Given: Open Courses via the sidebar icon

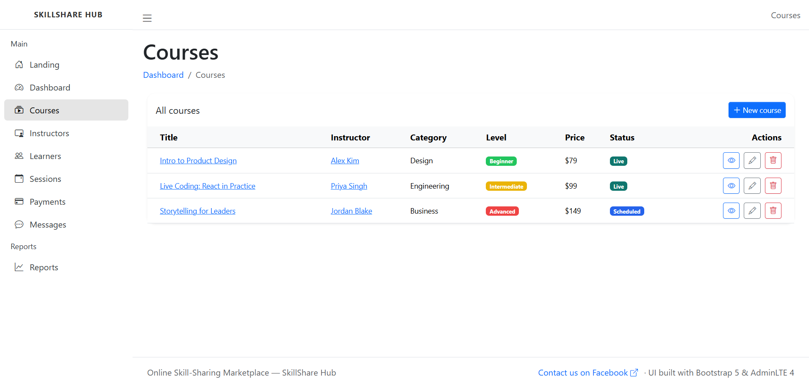Looking at the screenshot, I should point(19,110).
